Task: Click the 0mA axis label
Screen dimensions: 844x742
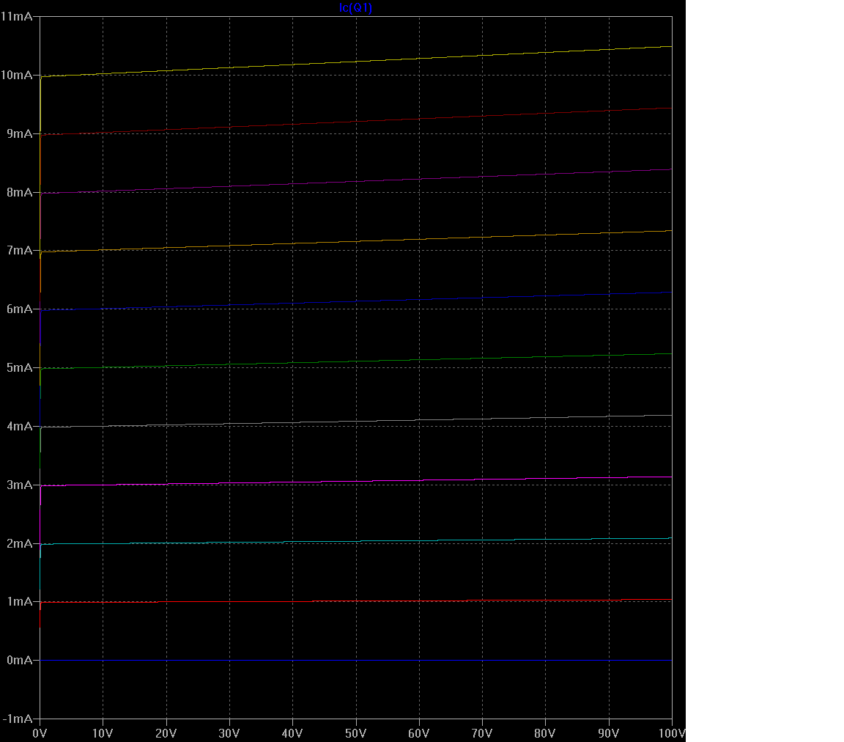Action: point(19,660)
